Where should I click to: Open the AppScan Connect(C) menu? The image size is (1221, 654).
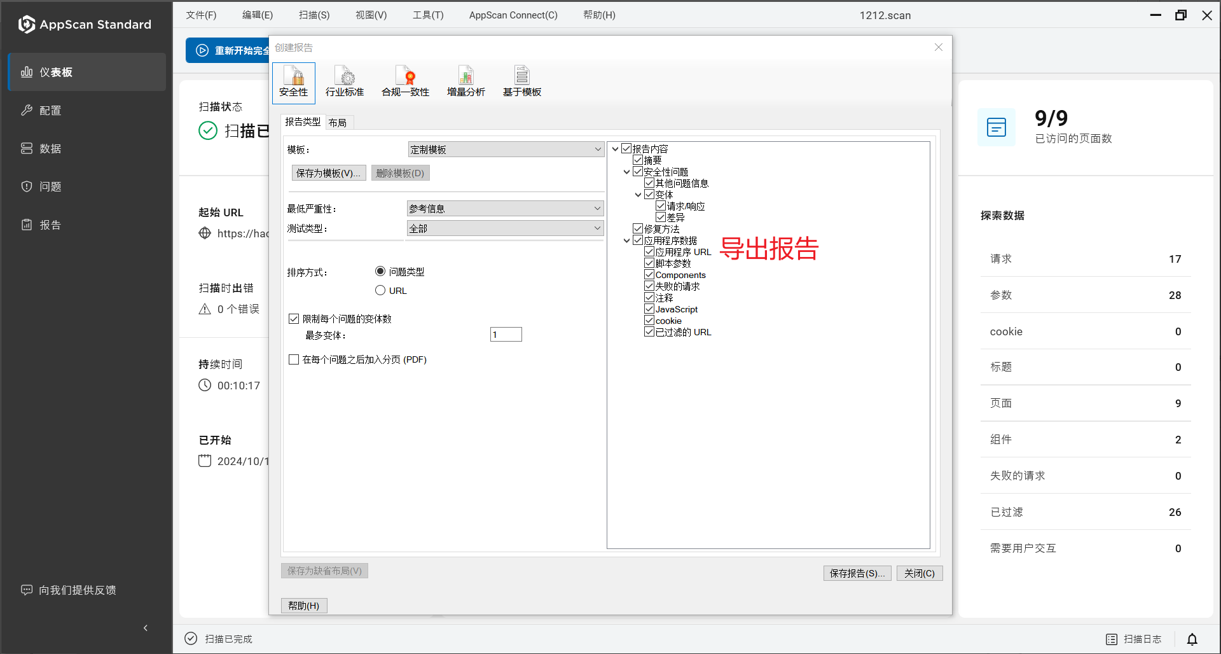pos(513,15)
